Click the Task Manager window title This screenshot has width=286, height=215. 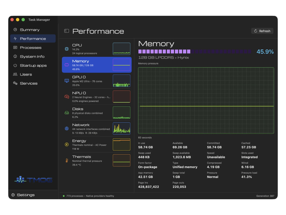pos(39,20)
